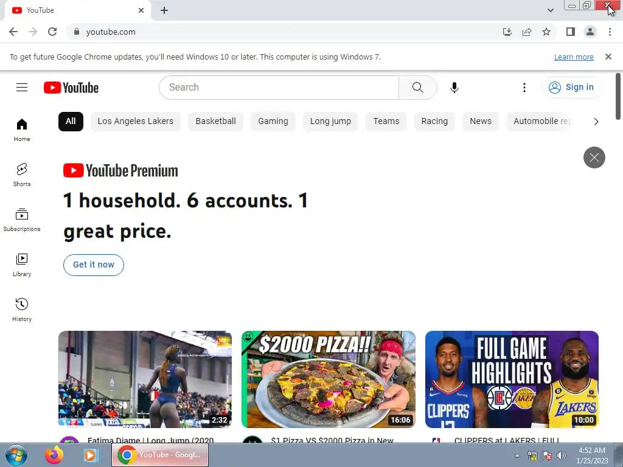The height and width of the screenshot is (467, 623).
Task: Open Shorts from the sidebar
Action: (x=22, y=175)
